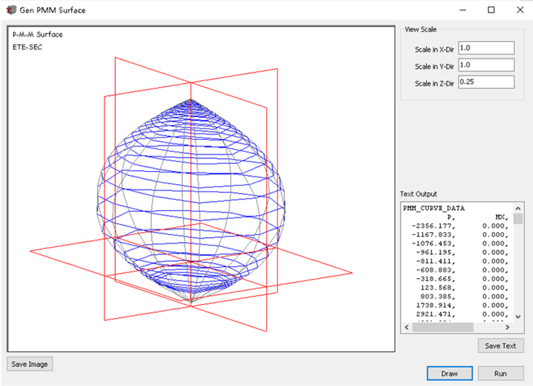Click the Scale in X-Dir input field
Viewport: 533px width, 386px height.
point(486,48)
